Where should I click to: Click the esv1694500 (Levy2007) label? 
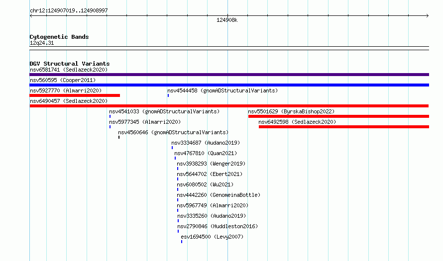point(212,237)
